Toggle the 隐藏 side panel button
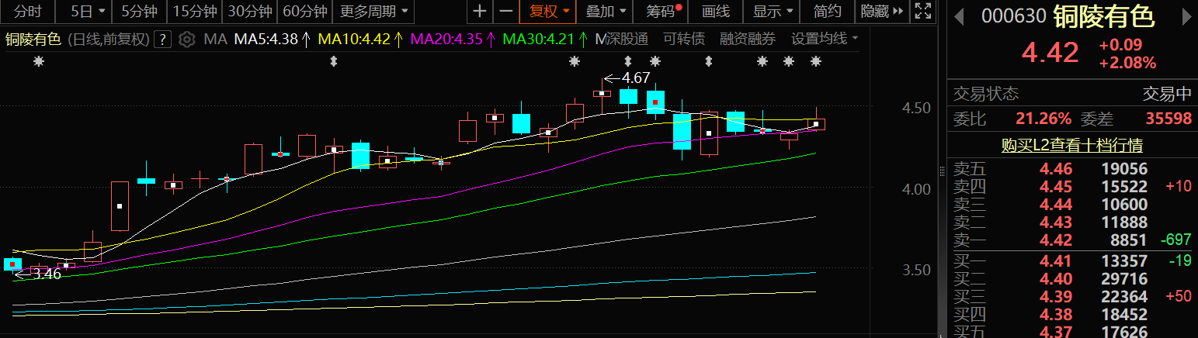The image size is (1198, 338). click(x=881, y=11)
